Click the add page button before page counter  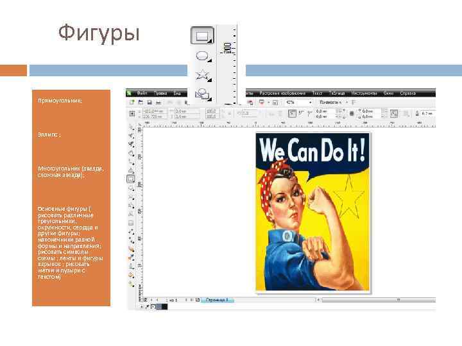[145, 300]
